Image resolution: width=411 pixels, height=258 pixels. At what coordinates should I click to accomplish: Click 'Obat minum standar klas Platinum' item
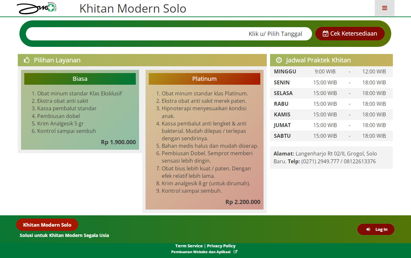point(205,93)
